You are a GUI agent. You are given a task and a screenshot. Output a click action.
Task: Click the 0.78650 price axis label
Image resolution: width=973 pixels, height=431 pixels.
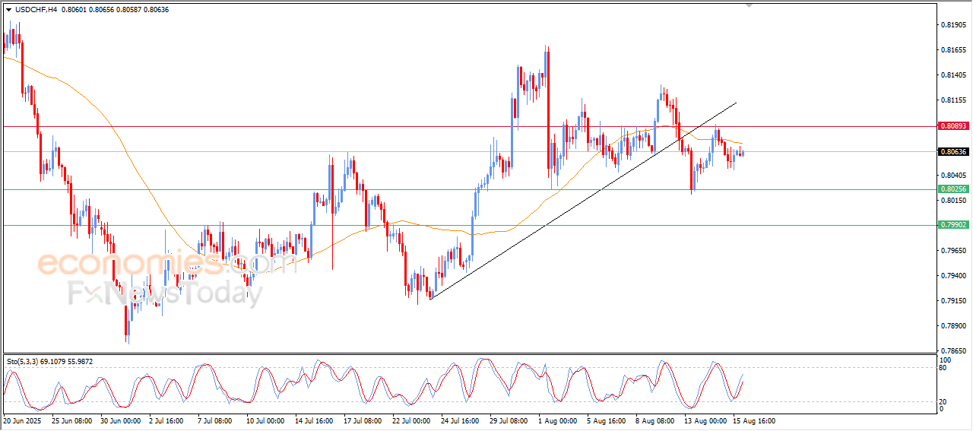pyautogui.click(x=953, y=350)
